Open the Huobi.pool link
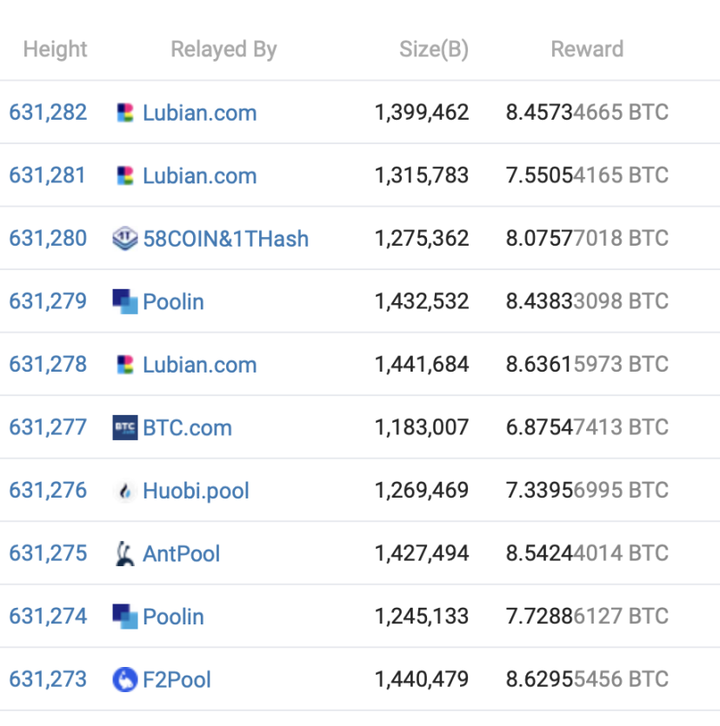Viewport: 720px width, 726px height. tap(197, 491)
